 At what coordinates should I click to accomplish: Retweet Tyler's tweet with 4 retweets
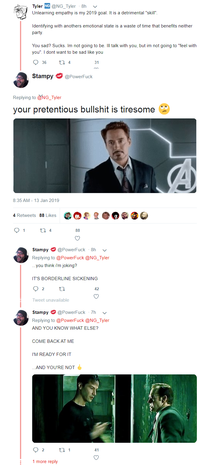62,62
